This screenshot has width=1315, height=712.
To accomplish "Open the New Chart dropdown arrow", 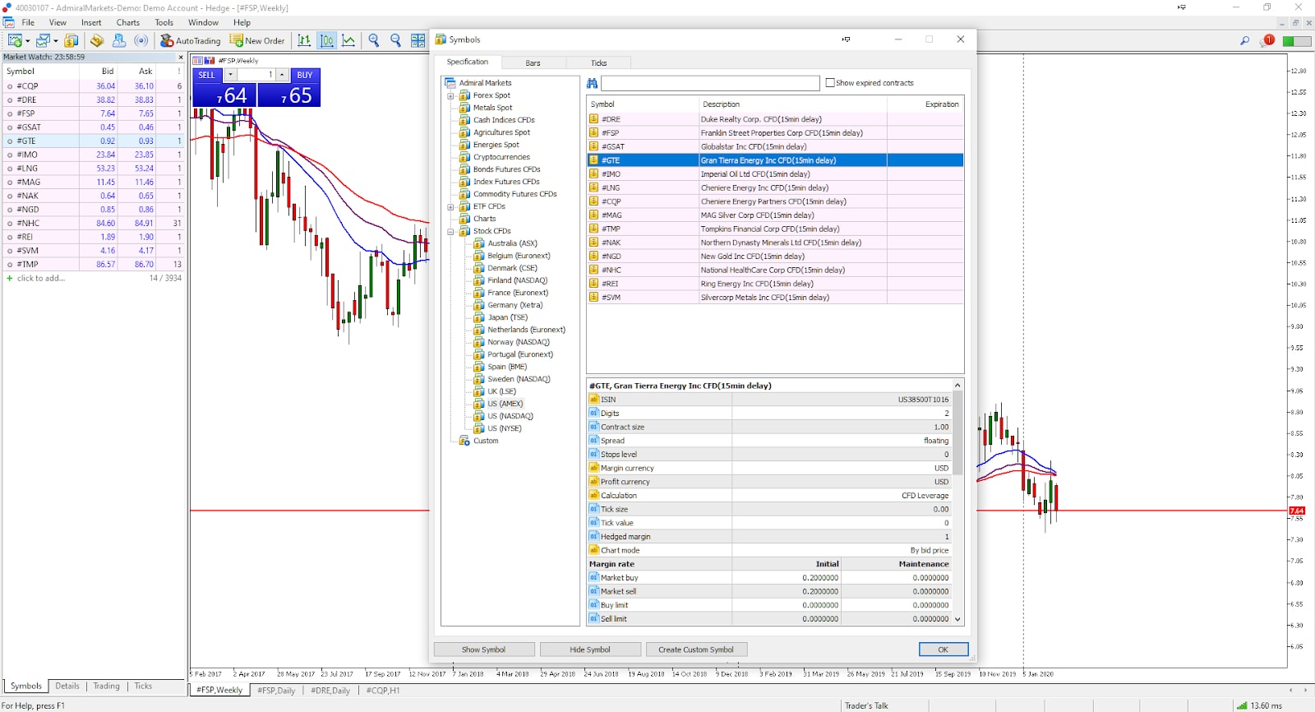I will [28, 40].
